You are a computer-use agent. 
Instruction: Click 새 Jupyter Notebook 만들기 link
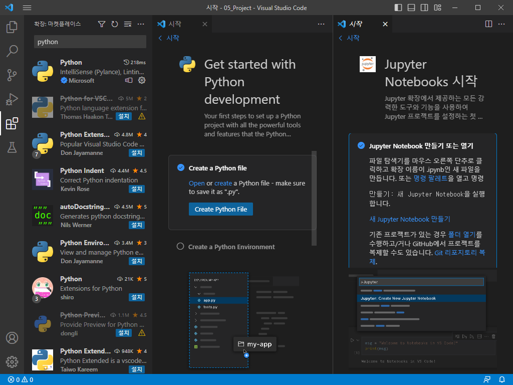(x=410, y=219)
